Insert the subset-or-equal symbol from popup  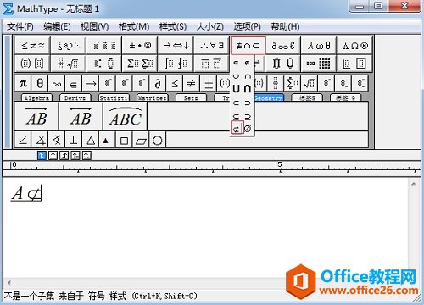click(237, 116)
